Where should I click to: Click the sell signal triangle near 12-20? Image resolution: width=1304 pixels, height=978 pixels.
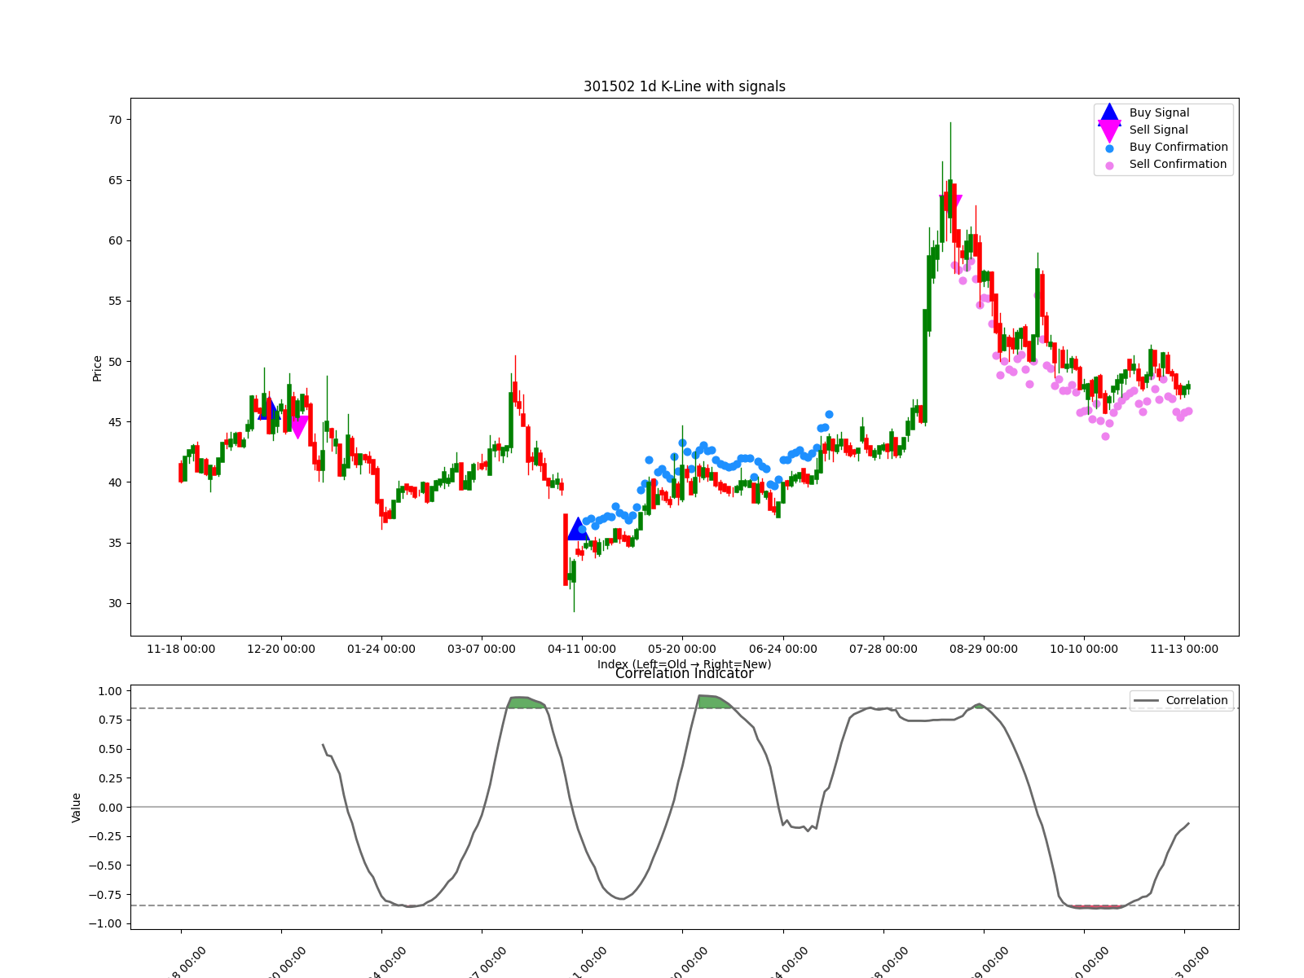299,422
